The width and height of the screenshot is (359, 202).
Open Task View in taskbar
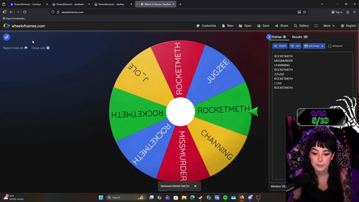click(151, 198)
